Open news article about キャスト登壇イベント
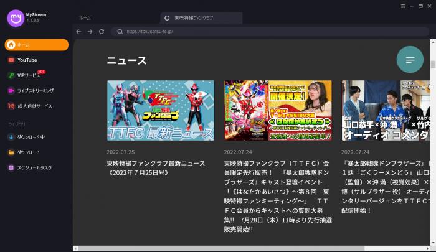This screenshot has width=436, height=252. (278, 196)
